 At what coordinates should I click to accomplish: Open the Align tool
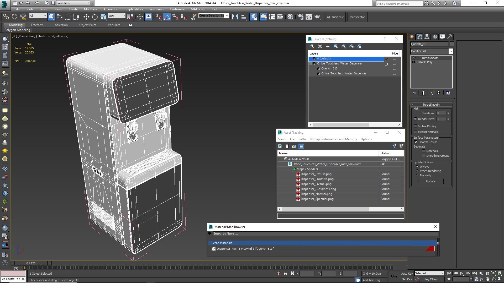click(x=244, y=17)
